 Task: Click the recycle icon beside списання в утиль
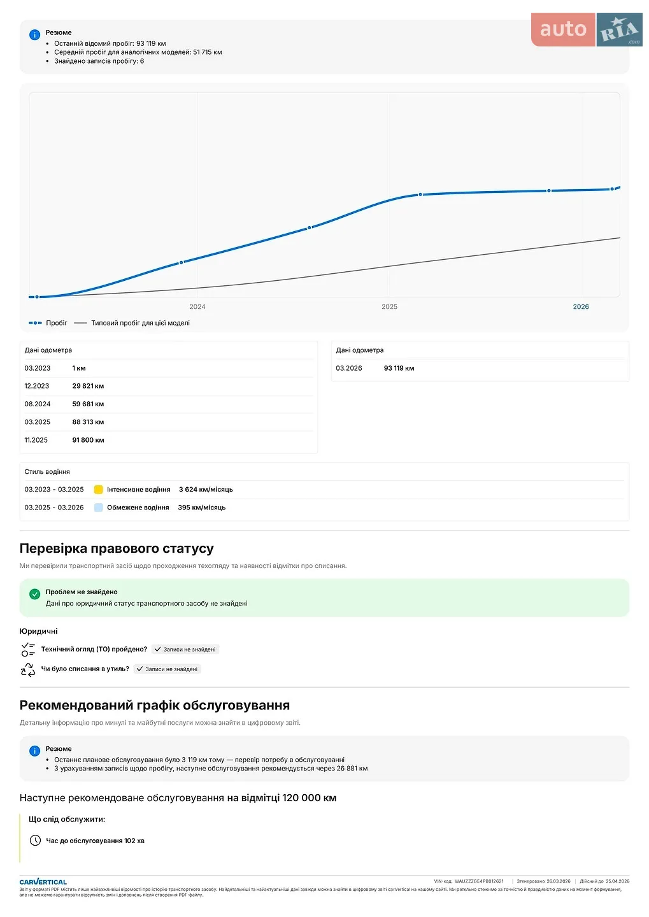pyautogui.click(x=28, y=669)
